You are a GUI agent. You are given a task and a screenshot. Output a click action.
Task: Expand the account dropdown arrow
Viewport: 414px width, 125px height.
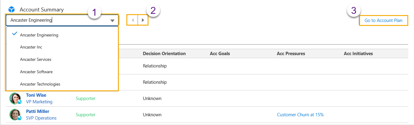(x=112, y=20)
